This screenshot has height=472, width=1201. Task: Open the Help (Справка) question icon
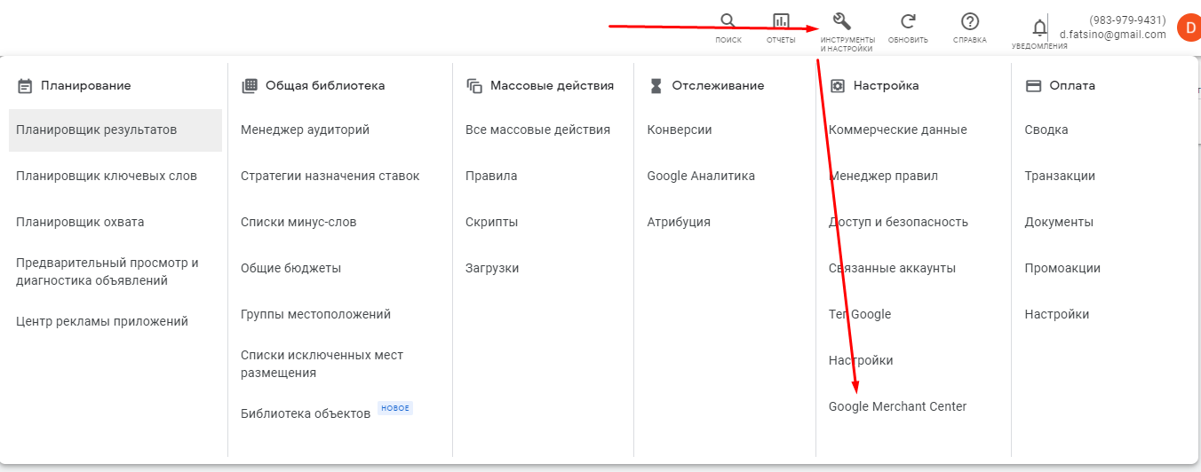[970, 22]
